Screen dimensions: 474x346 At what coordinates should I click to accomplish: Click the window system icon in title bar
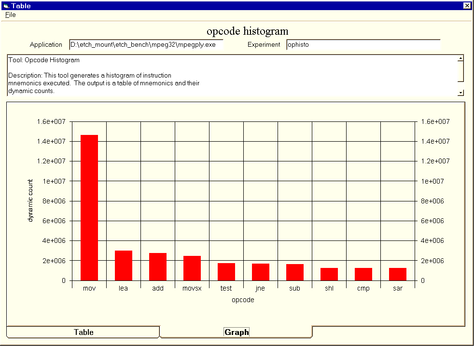pos(6,5)
